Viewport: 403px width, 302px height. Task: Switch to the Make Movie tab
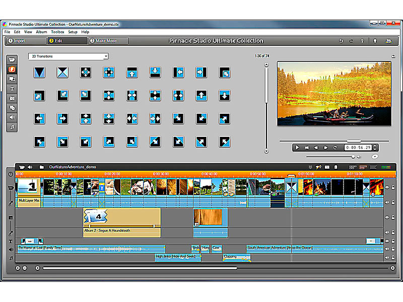[x=108, y=41]
